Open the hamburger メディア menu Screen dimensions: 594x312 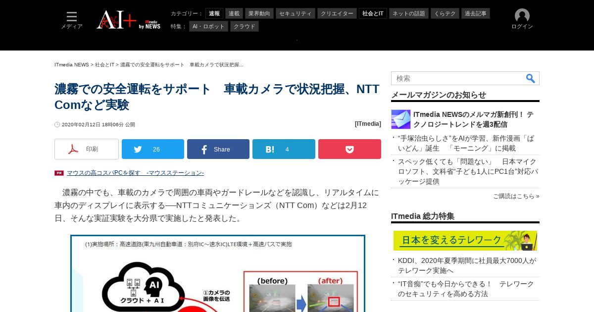pos(72,20)
